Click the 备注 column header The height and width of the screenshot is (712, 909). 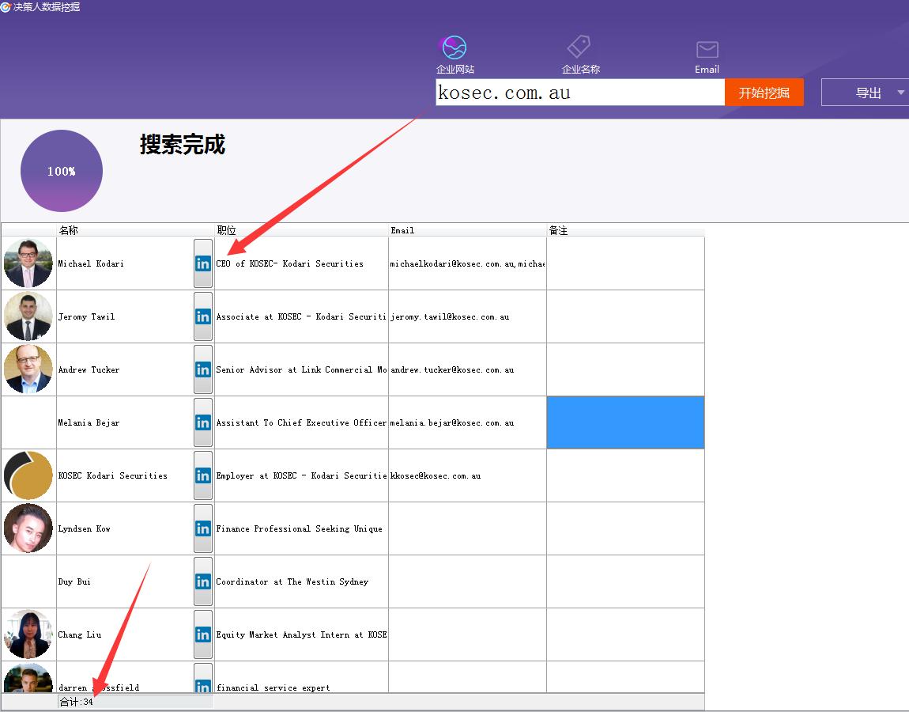[x=625, y=230]
